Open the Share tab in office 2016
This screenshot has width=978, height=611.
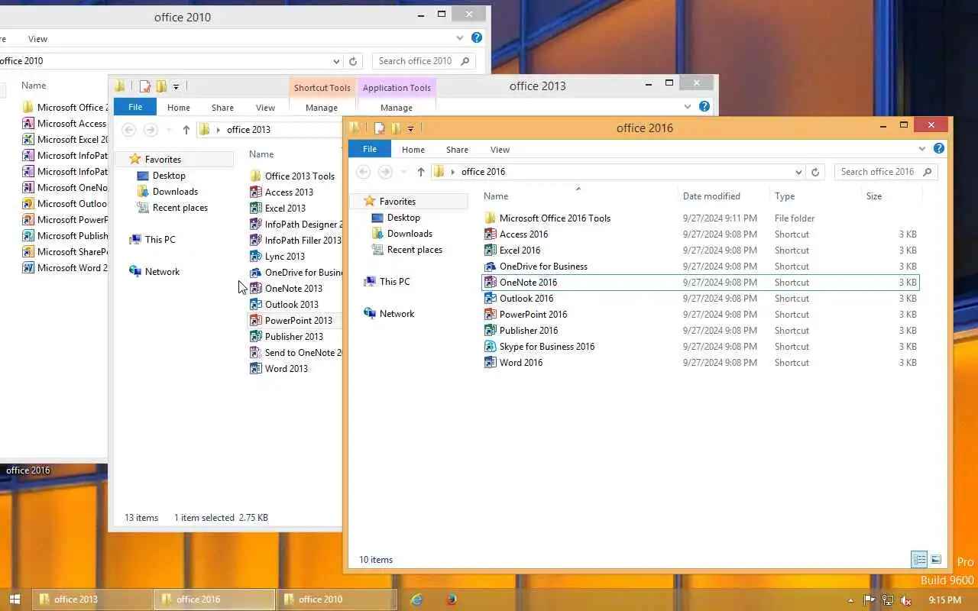click(457, 150)
